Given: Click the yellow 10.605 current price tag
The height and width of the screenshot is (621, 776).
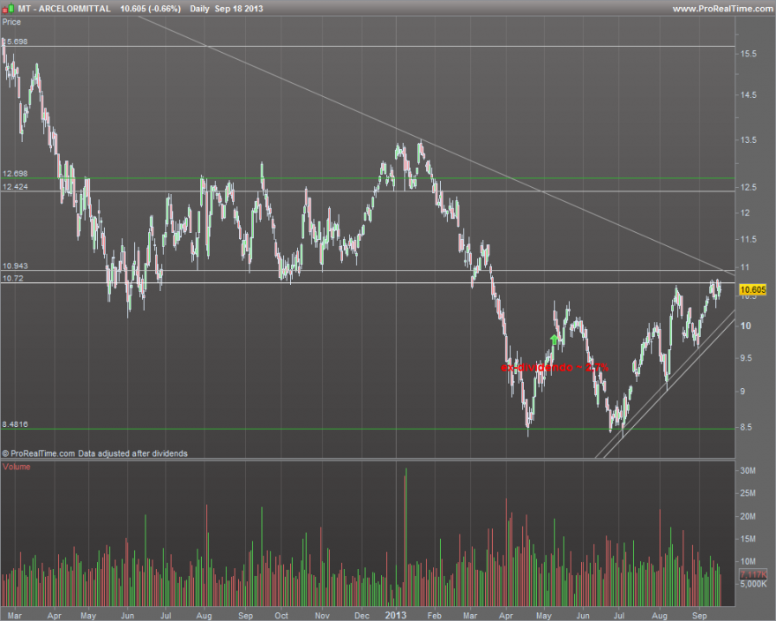Looking at the screenshot, I should 753,289.
